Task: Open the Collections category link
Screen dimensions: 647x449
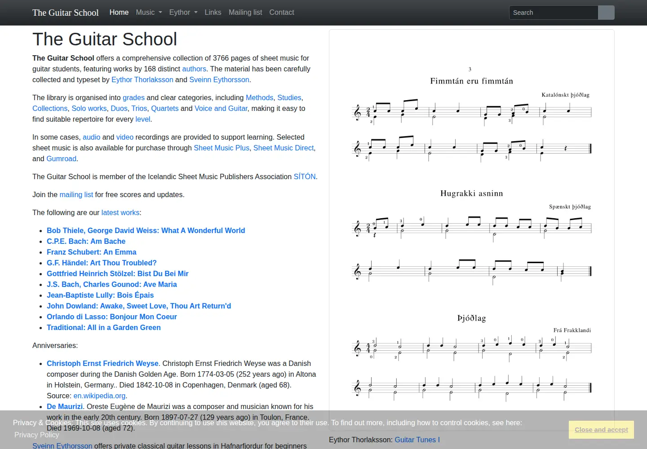Action: [x=50, y=108]
